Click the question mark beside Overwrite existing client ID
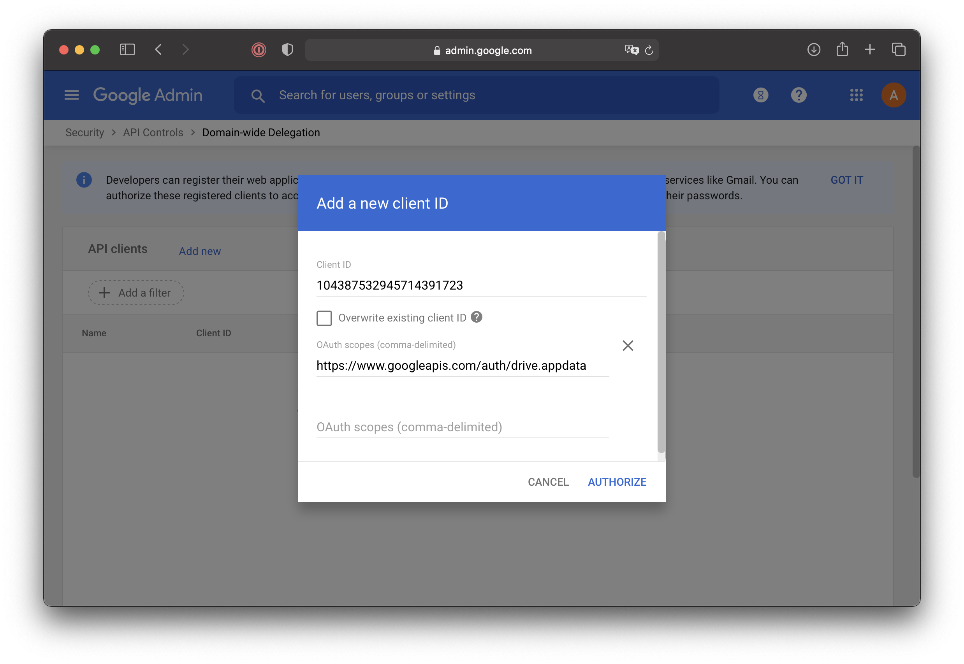The height and width of the screenshot is (664, 964). [x=477, y=317]
